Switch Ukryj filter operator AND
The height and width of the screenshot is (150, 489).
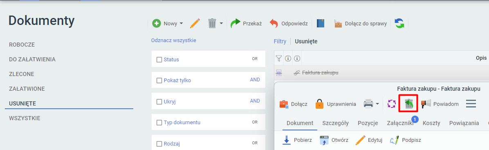pyautogui.click(x=255, y=101)
